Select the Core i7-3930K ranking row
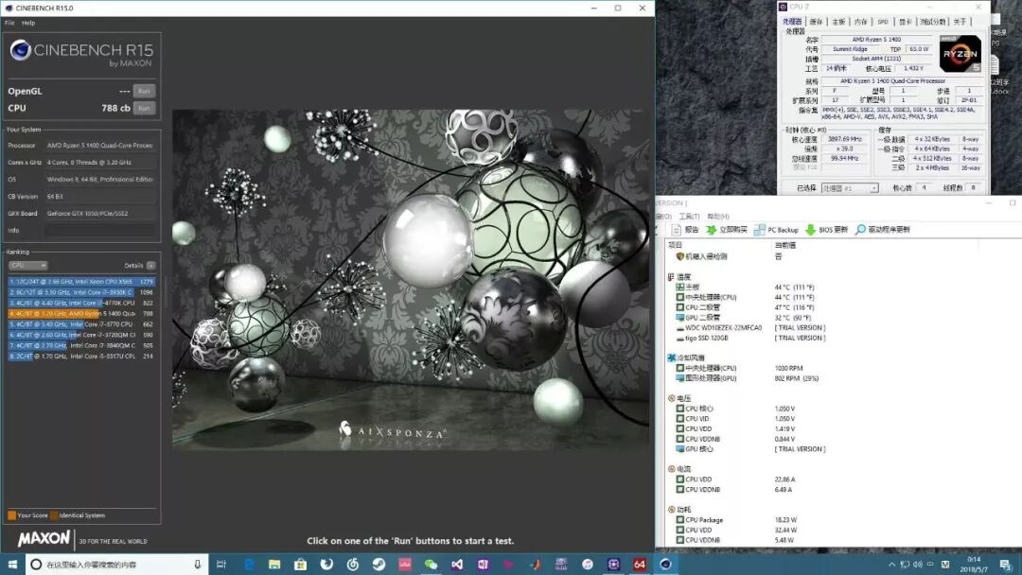 pos(81,292)
